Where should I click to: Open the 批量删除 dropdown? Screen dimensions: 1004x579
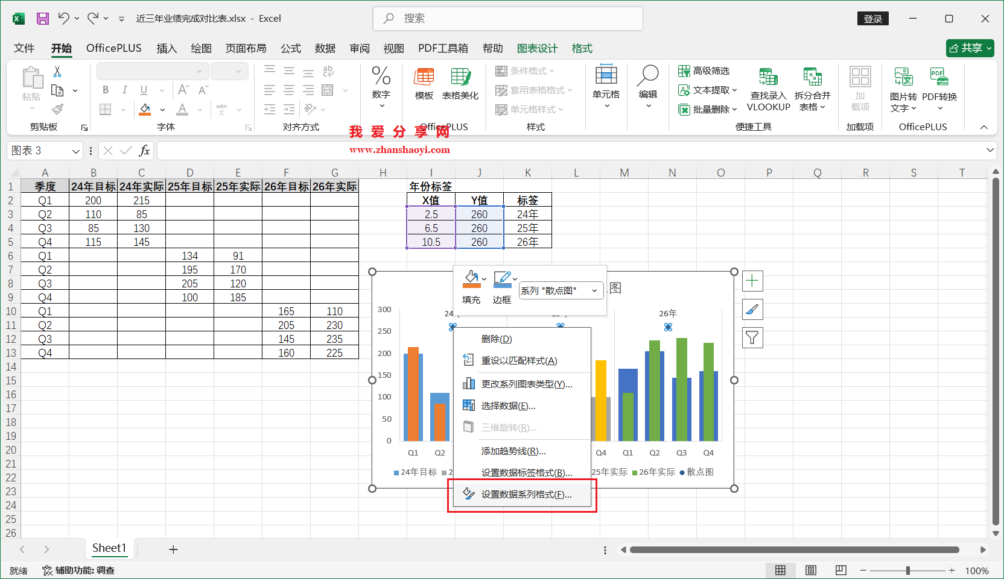(708, 110)
